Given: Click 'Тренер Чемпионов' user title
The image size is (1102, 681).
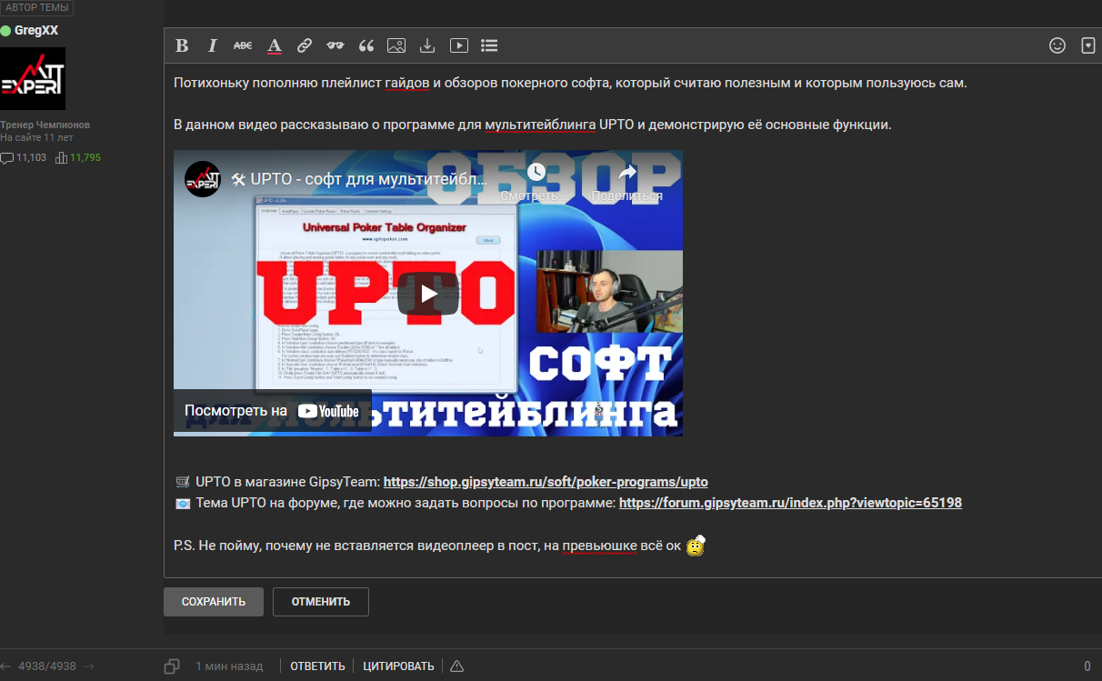Looking at the screenshot, I should pyautogui.click(x=45, y=125).
